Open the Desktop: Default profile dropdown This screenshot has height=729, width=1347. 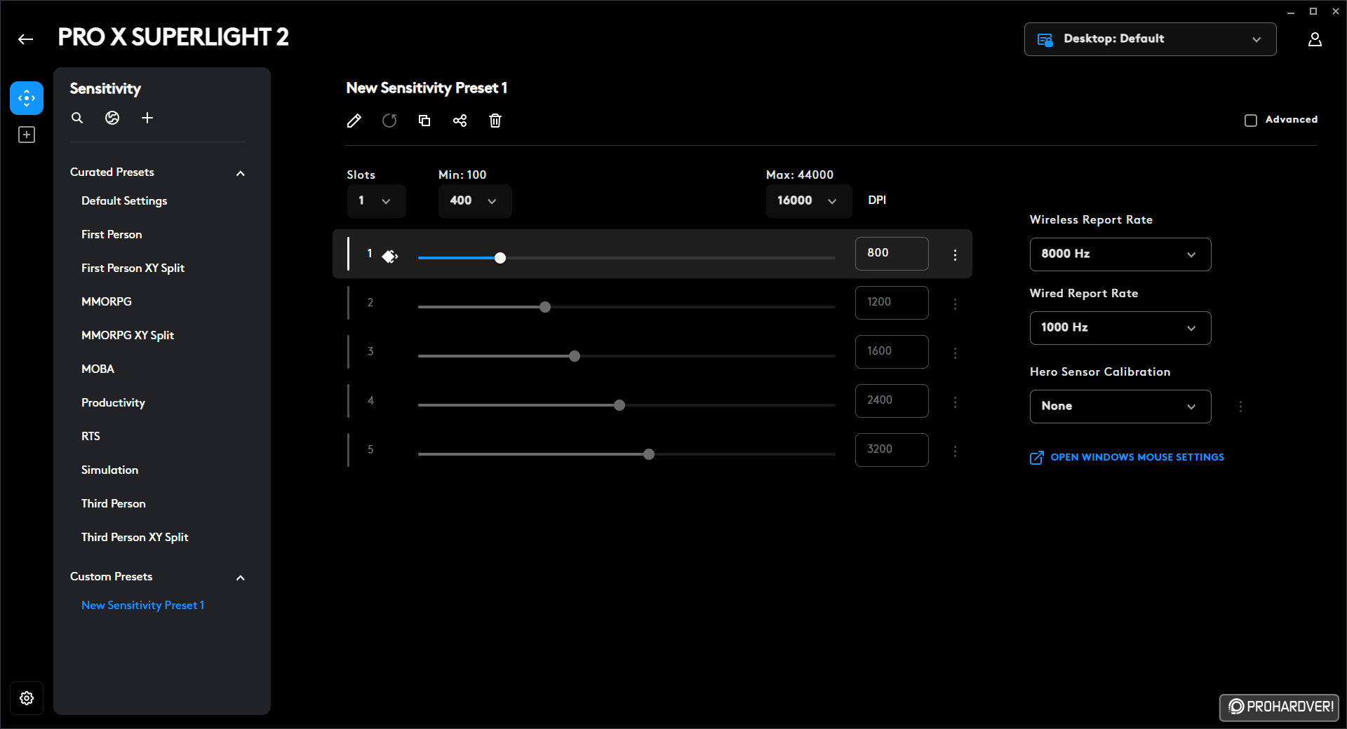click(x=1151, y=39)
